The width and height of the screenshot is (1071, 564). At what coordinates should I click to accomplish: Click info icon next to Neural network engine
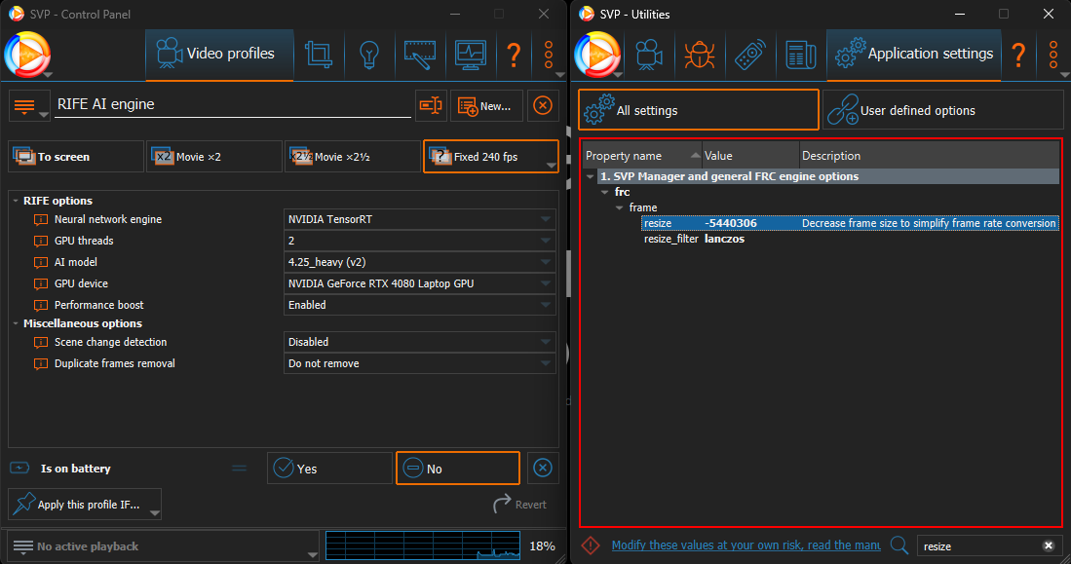[41, 220]
